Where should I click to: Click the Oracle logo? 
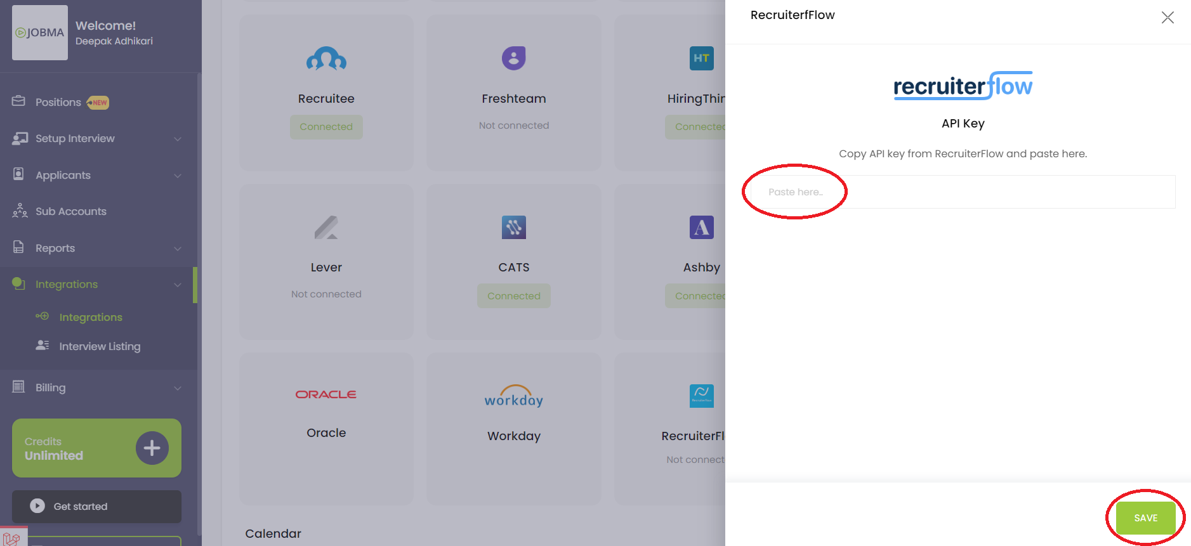point(326,394)
